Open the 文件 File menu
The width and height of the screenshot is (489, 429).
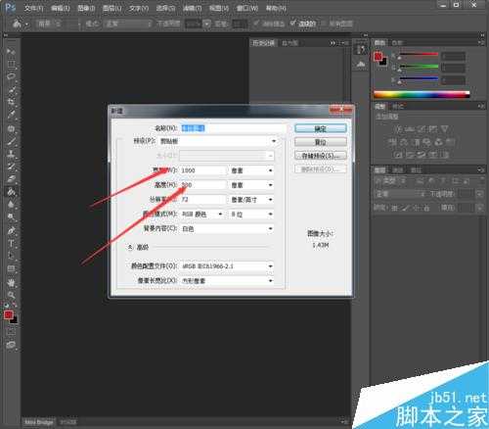(33, 8)
